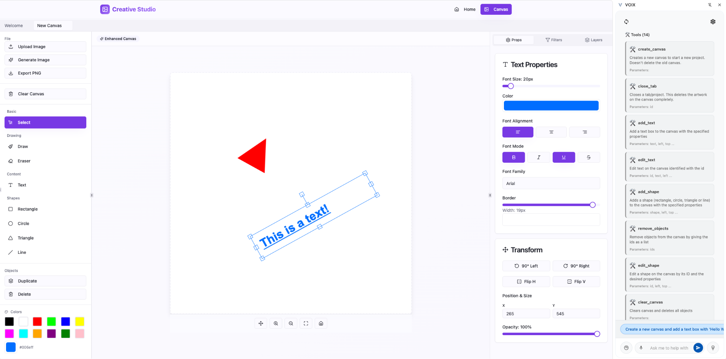The height and width of the screenshot is (359, 726).
Task: Flip the object horizontally
Action: [526, 281]
